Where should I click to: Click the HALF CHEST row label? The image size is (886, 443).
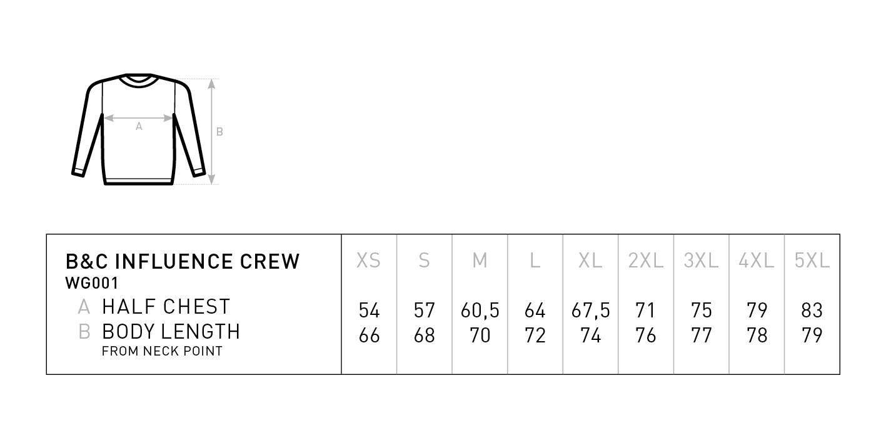tap(166, 307)
